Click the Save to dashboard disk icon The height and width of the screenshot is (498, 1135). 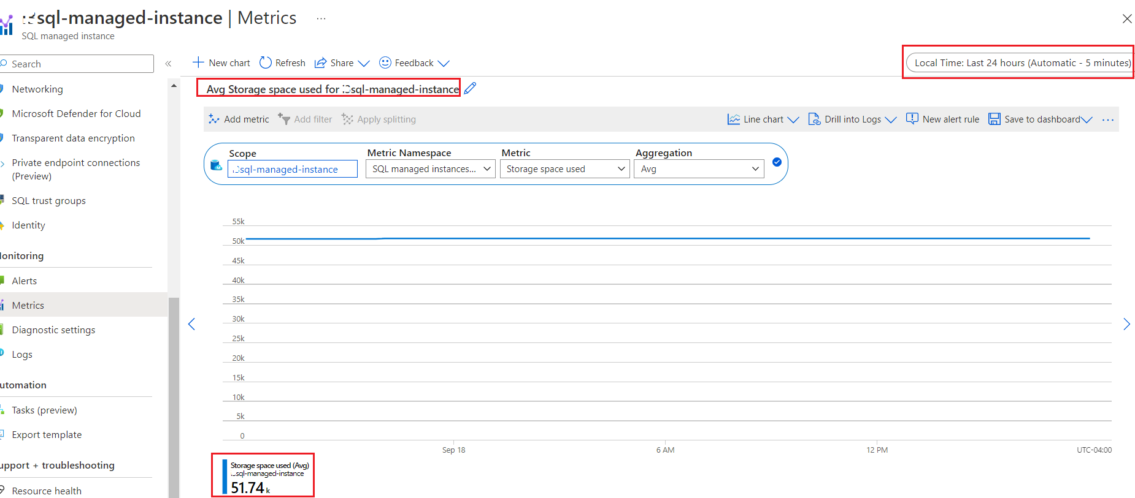(x=995, y=119)
